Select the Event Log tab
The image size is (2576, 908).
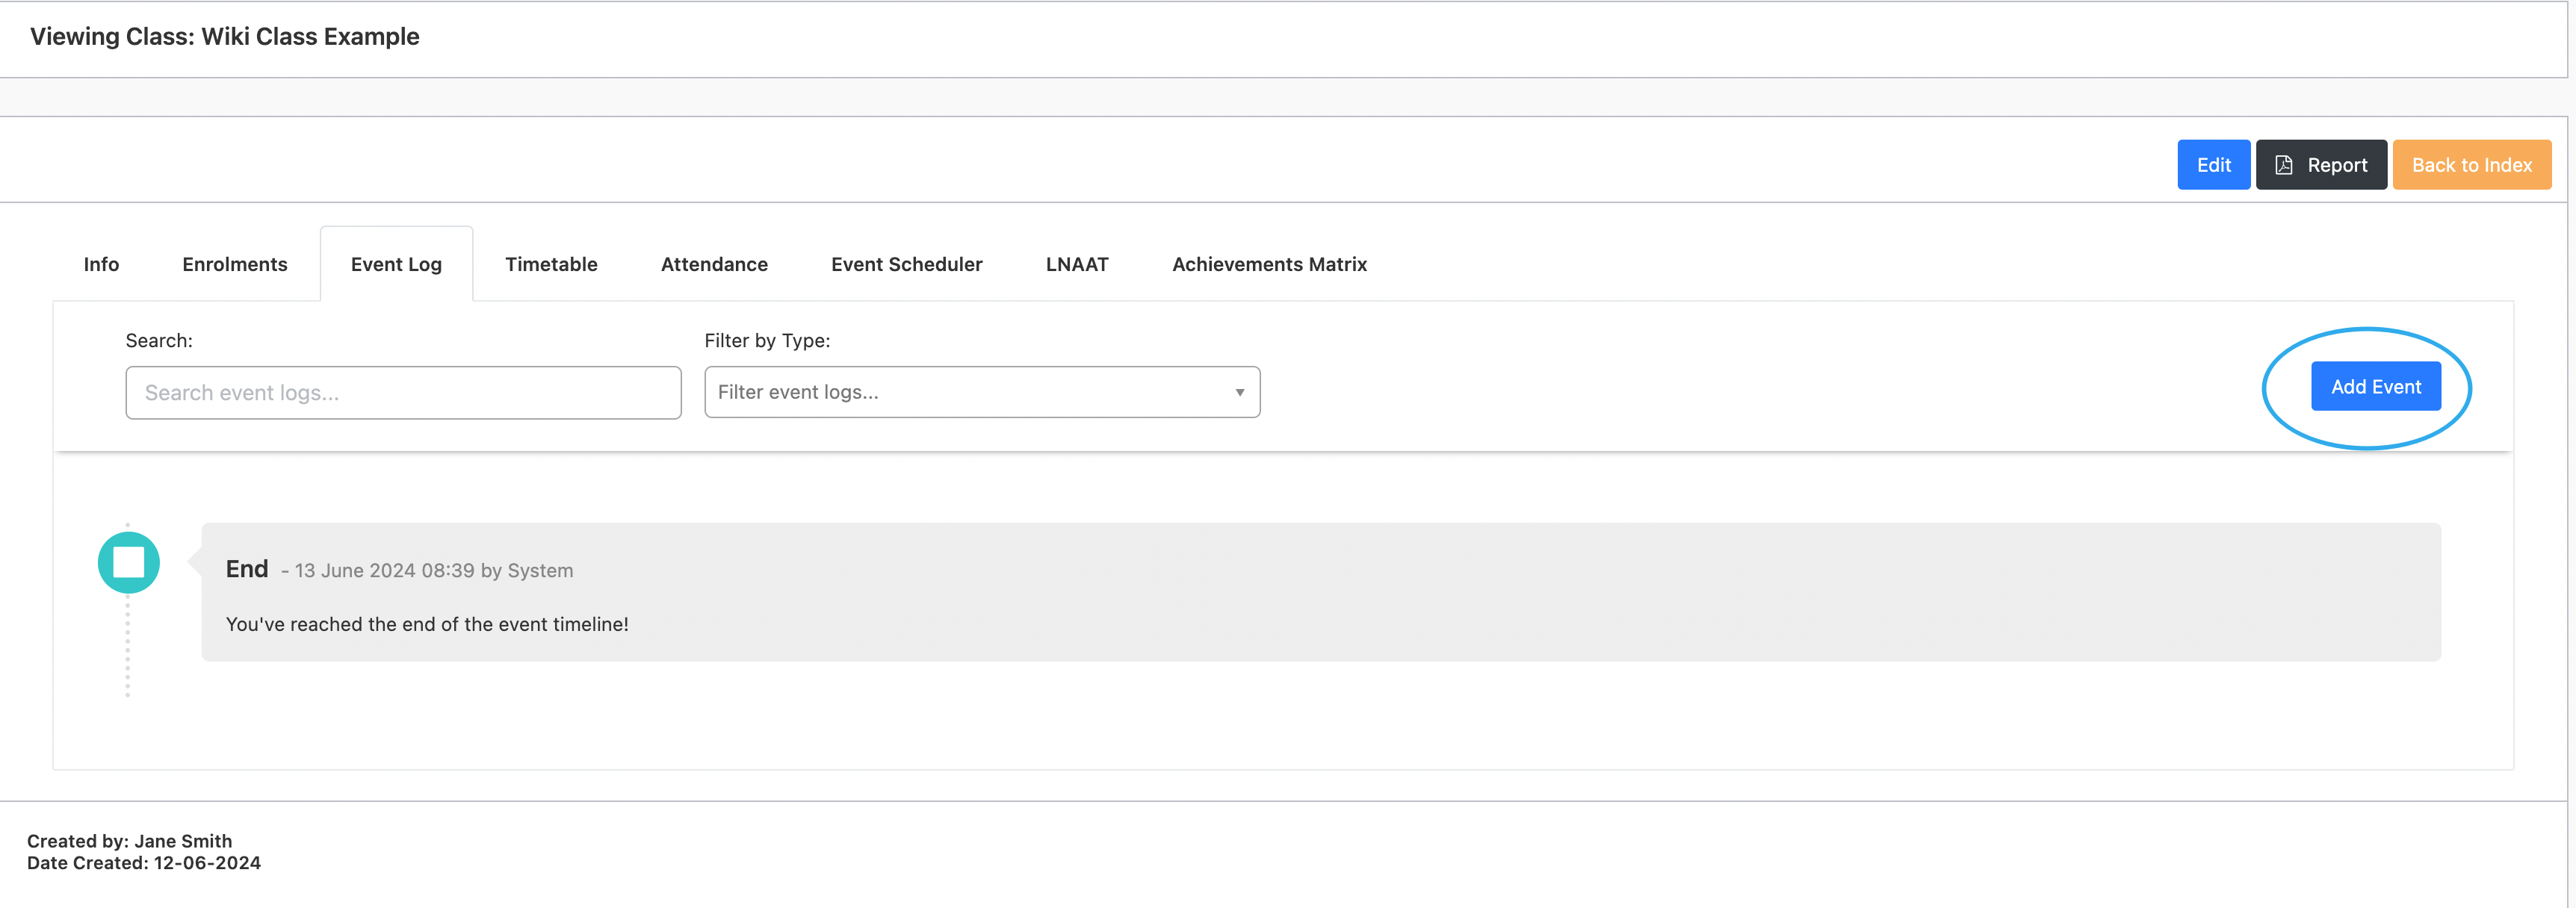[x=396, y=264]
